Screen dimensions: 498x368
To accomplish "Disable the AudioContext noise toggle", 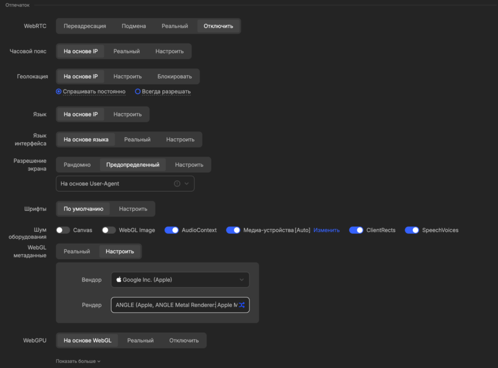I will click(172, 230).
